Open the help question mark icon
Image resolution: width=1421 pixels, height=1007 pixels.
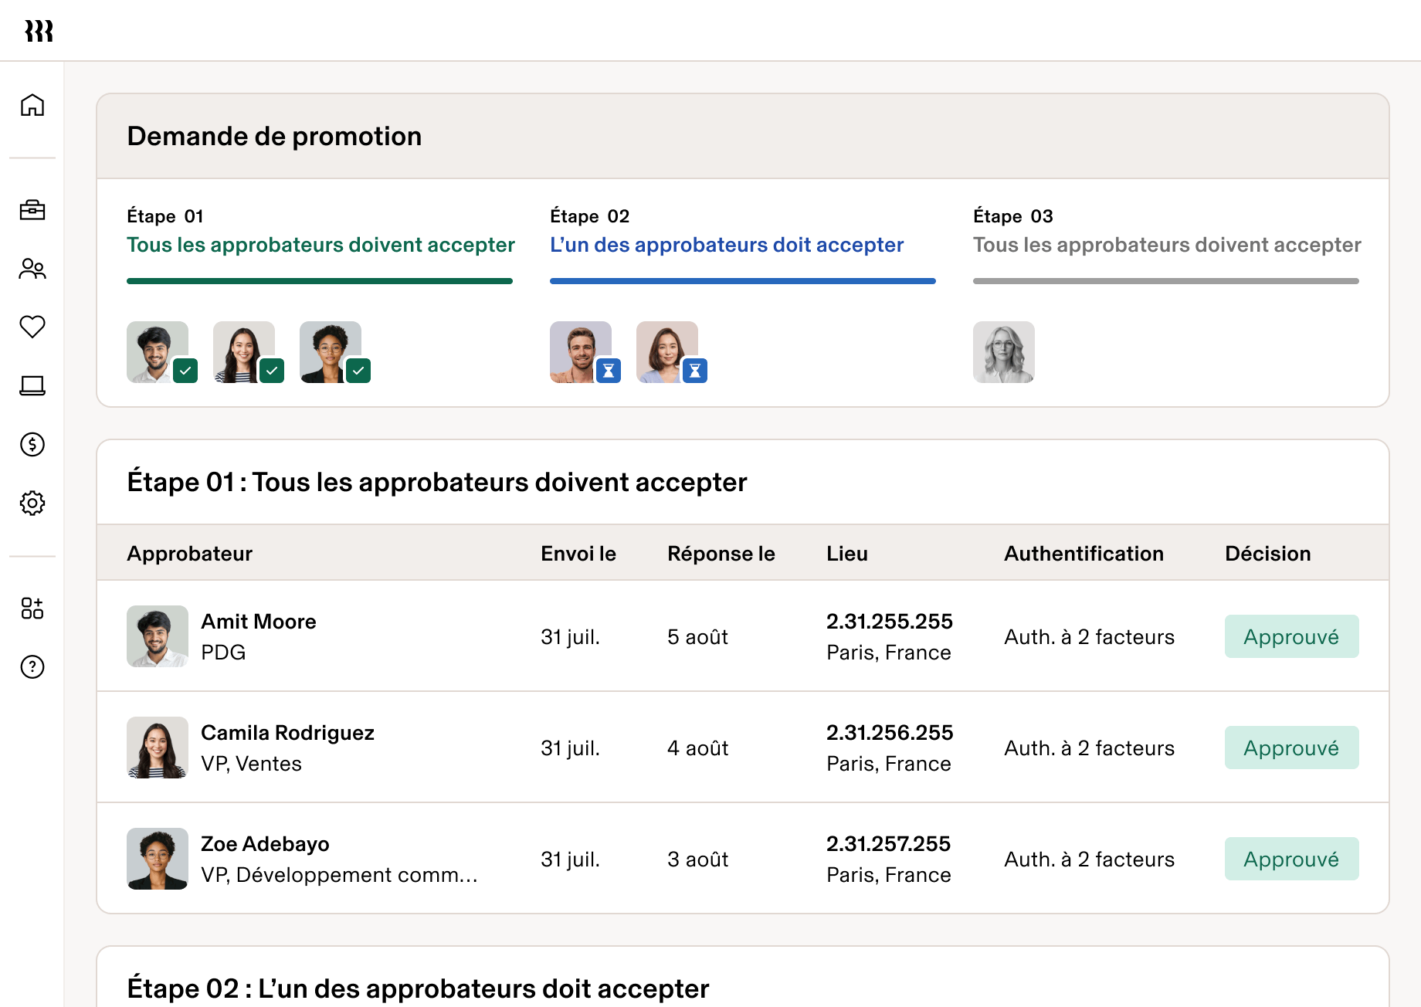[32, 666]
